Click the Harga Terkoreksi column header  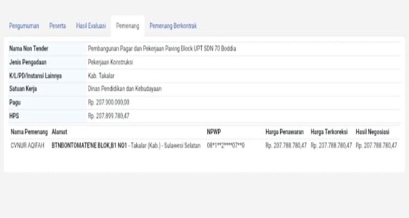coord(329,132)
